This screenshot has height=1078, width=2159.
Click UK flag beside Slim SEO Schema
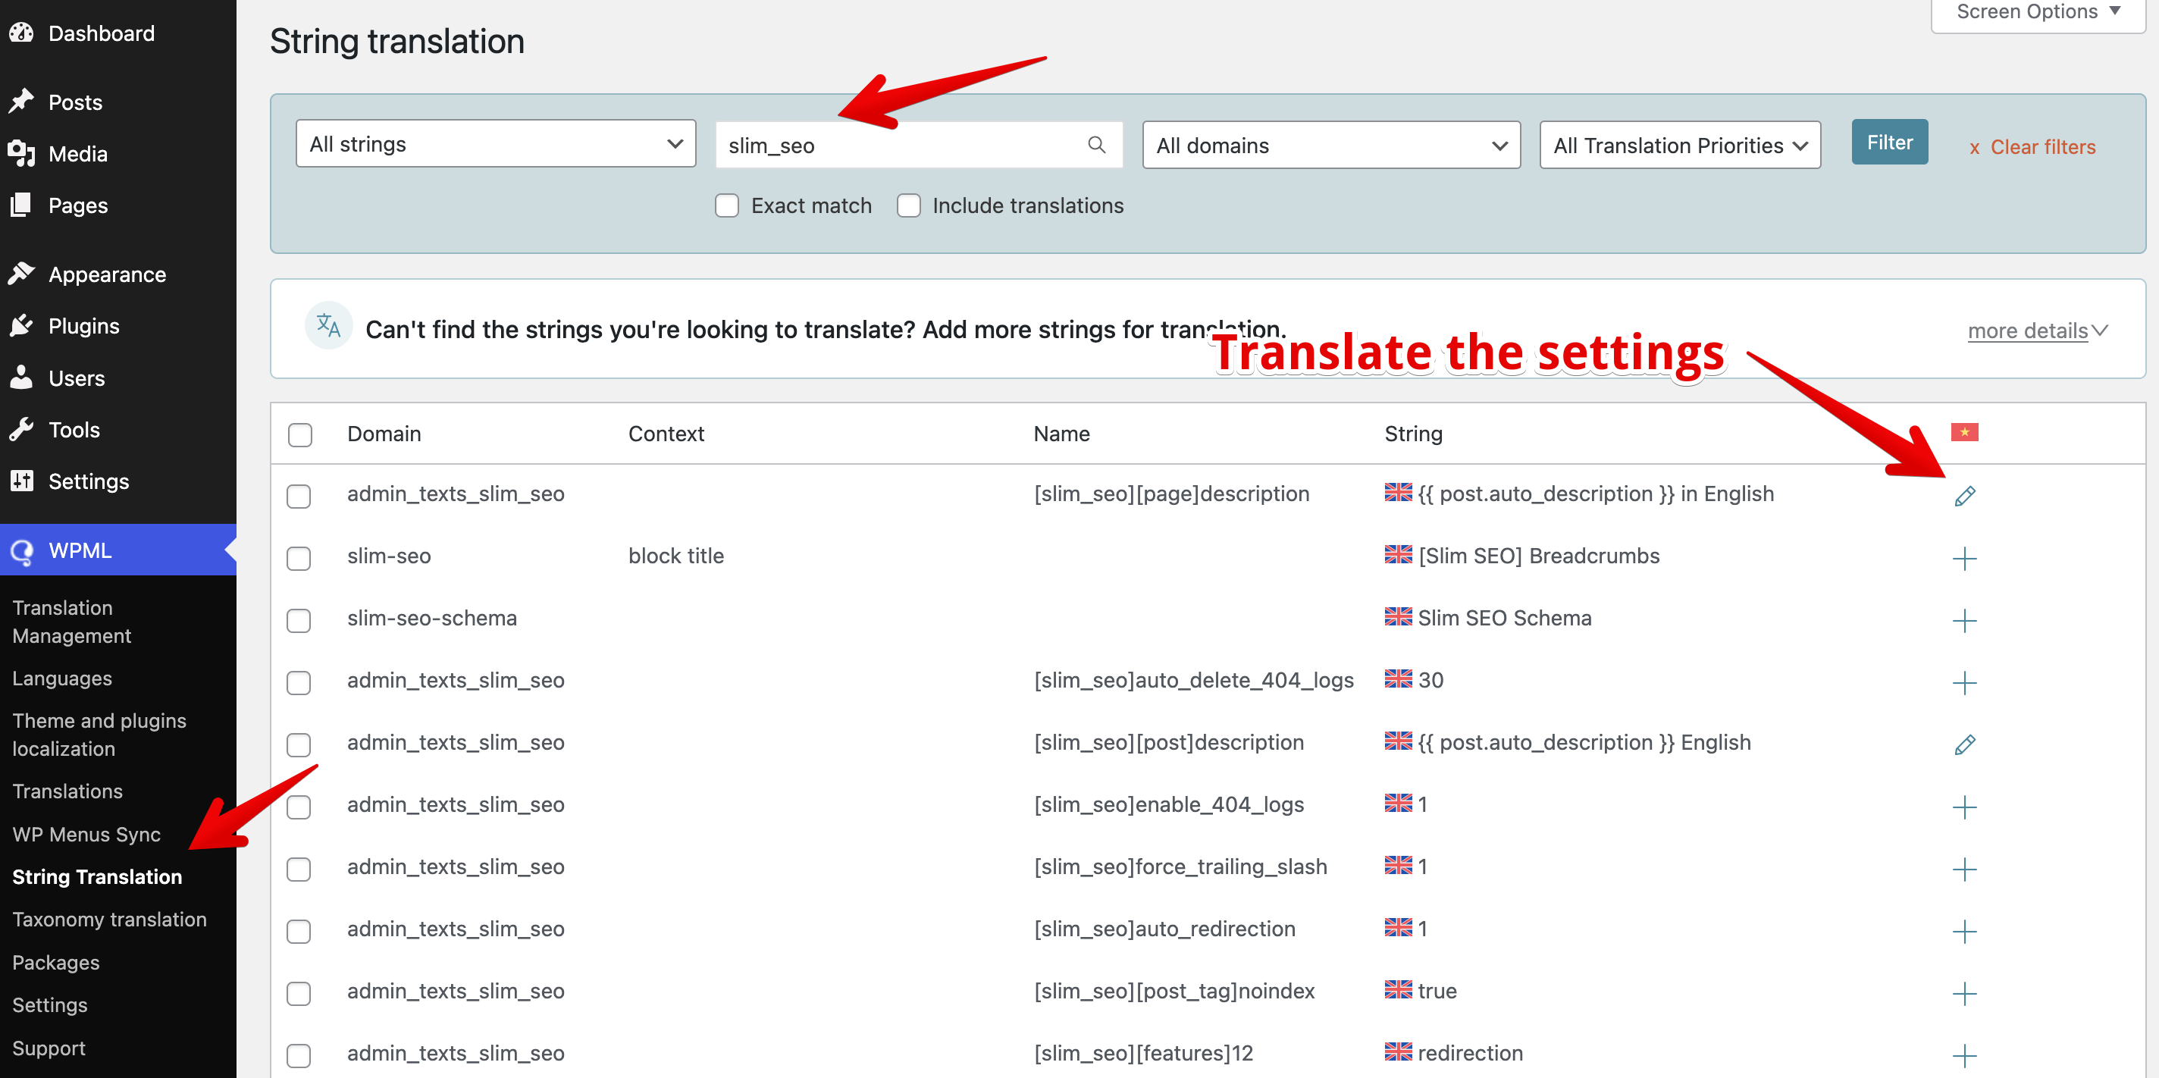pyautogui.click(x=1398, y=616)
